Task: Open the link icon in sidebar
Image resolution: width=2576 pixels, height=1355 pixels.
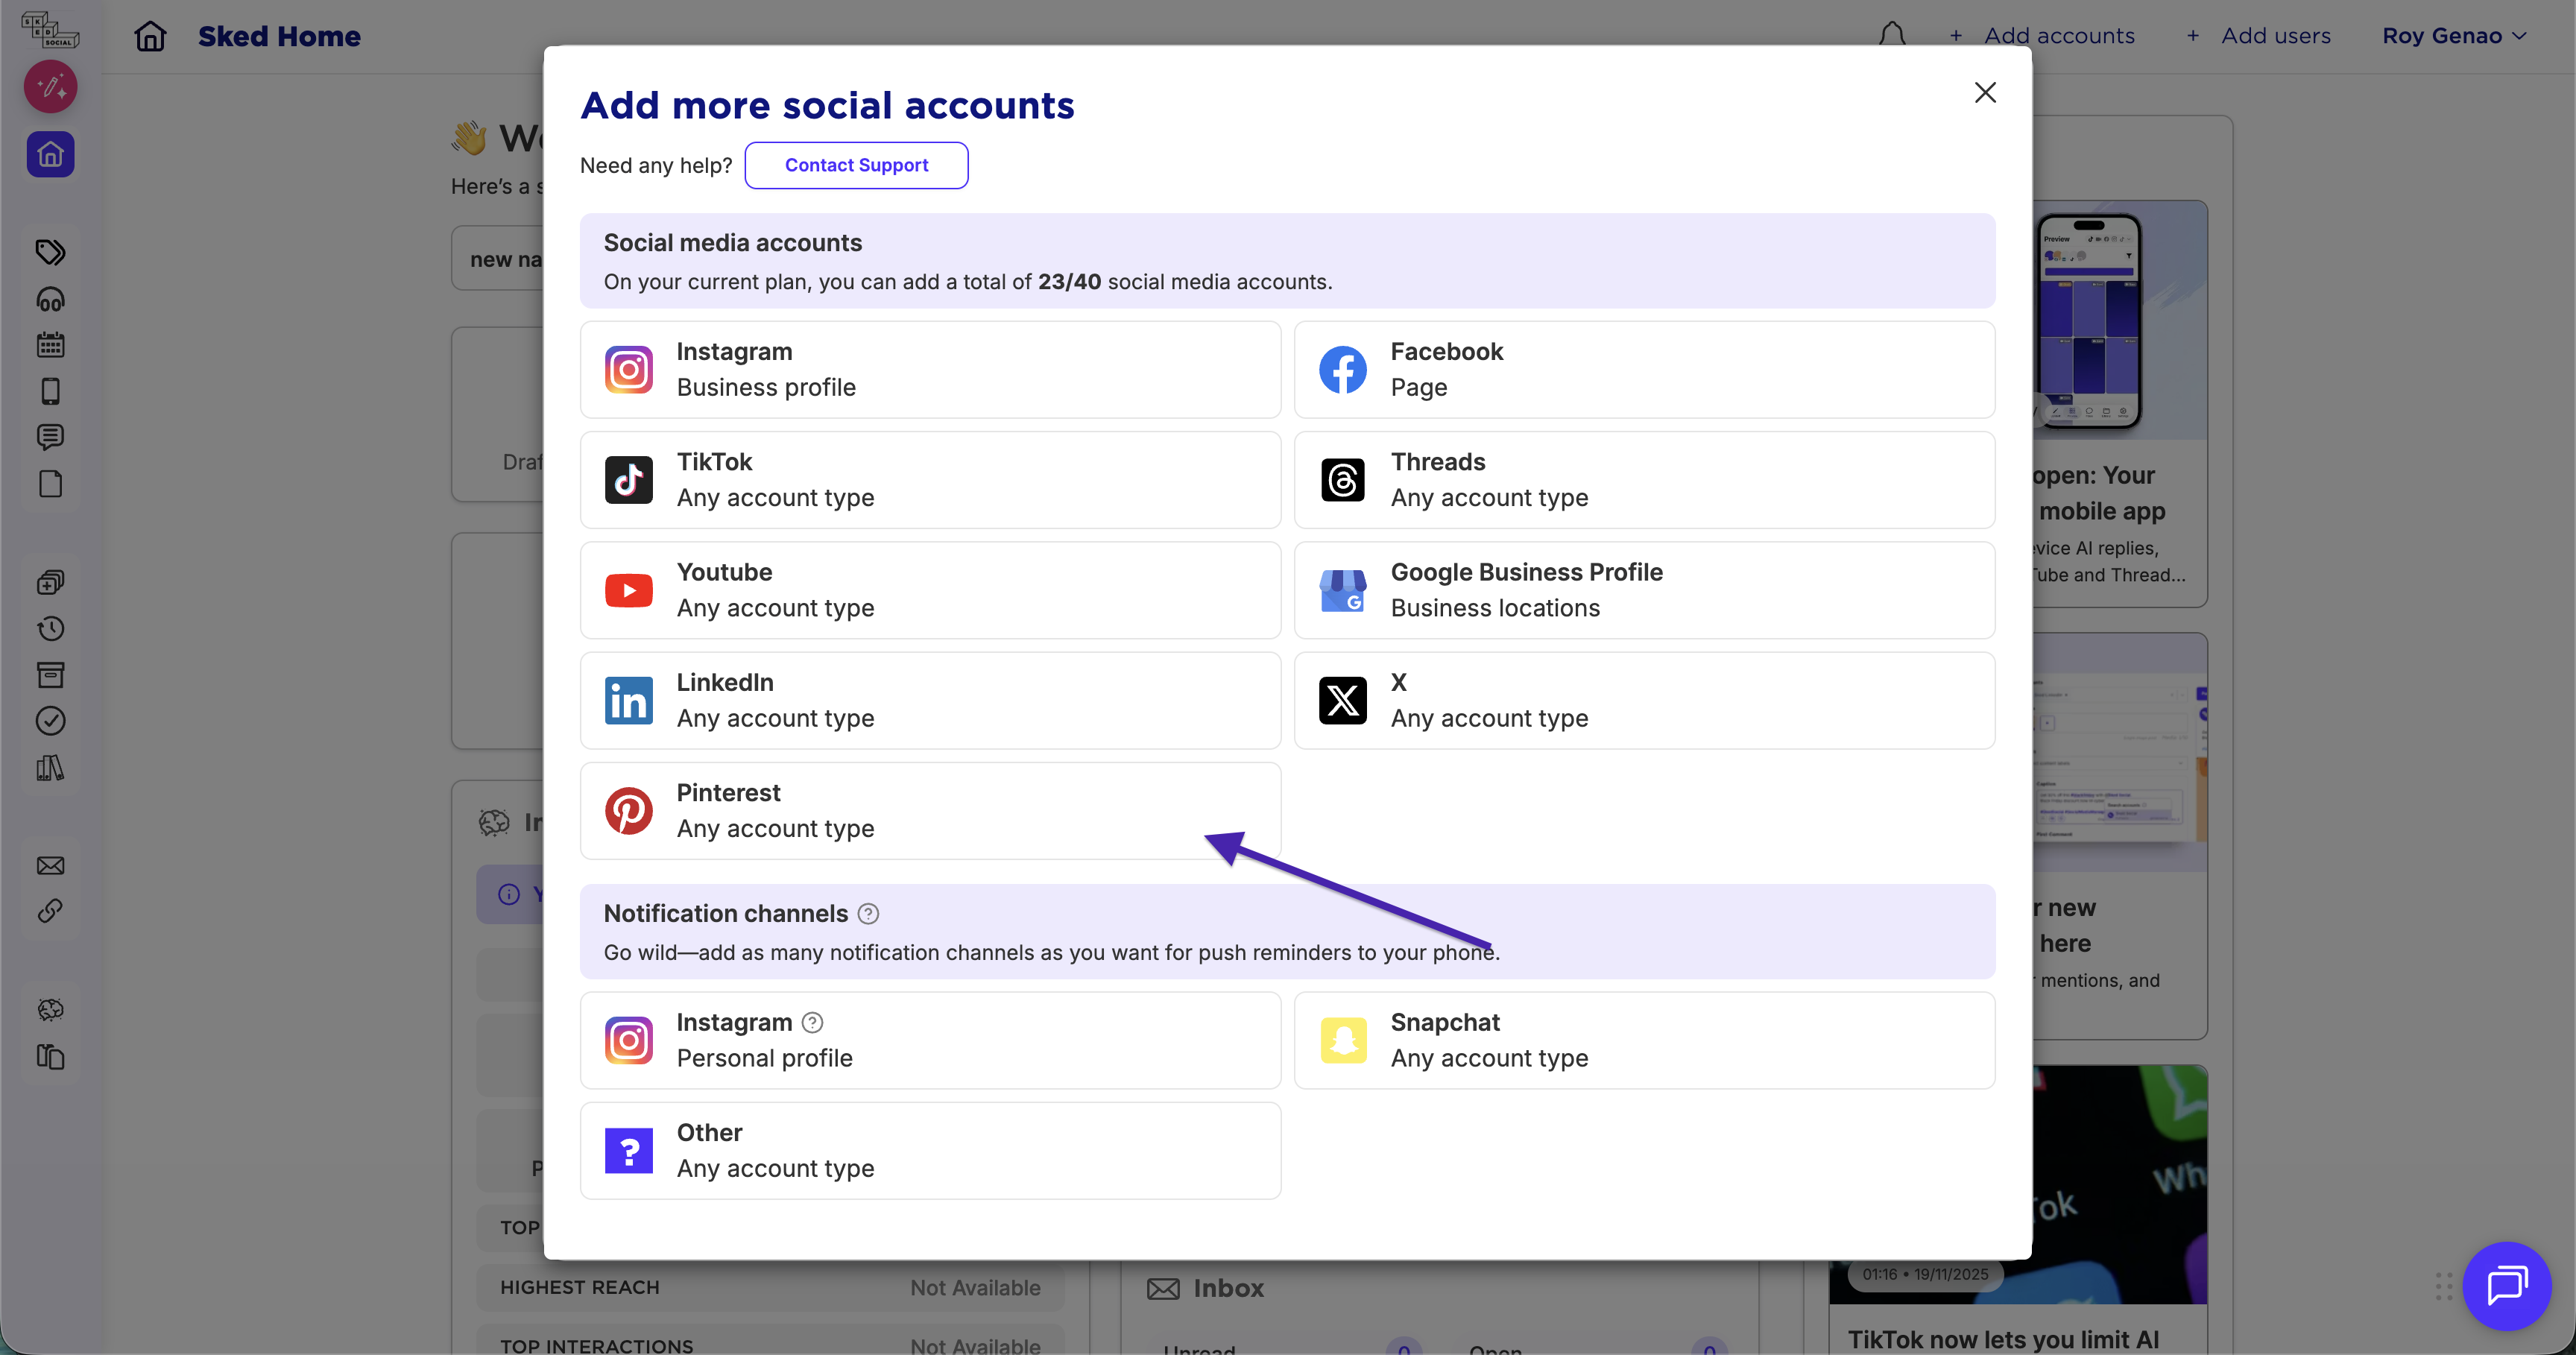Action: point(50,911)
